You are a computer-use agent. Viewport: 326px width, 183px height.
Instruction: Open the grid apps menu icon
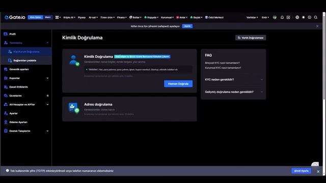tap(58, 17)
